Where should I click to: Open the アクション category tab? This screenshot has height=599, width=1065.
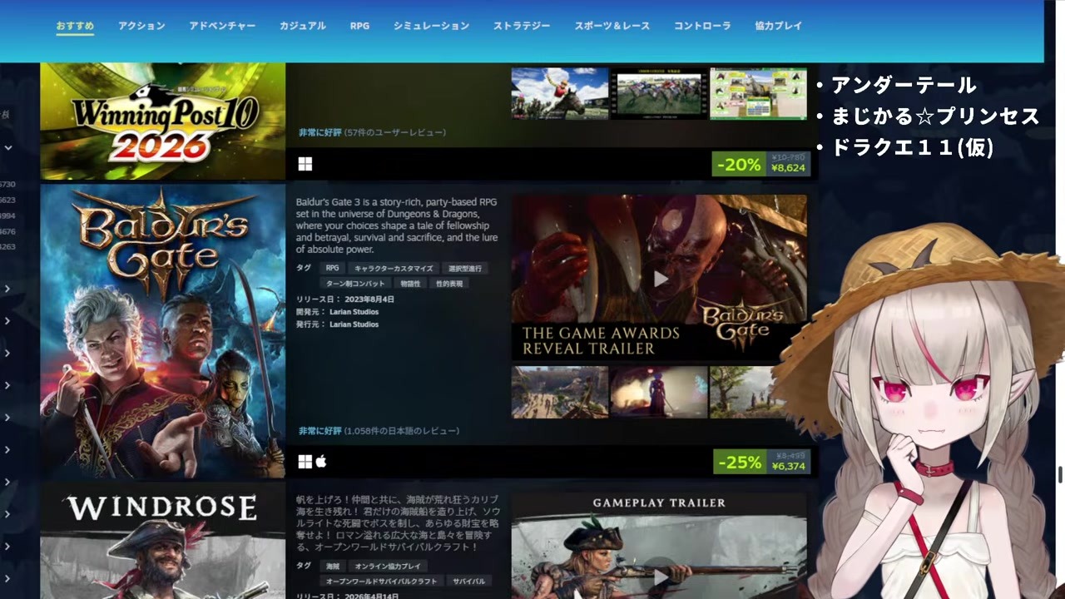pyautogui.click(x=141, y=26)
